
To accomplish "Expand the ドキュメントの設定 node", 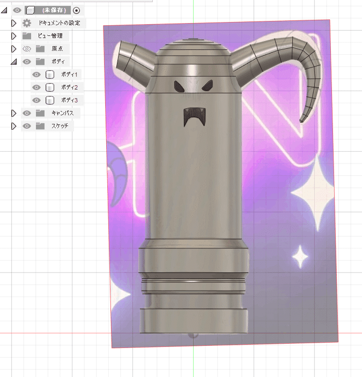I will click(x=14, y=23).
